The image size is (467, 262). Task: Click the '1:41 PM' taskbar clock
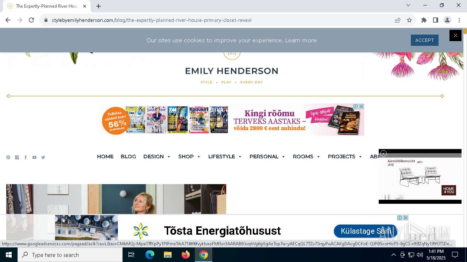click(436, 251)
